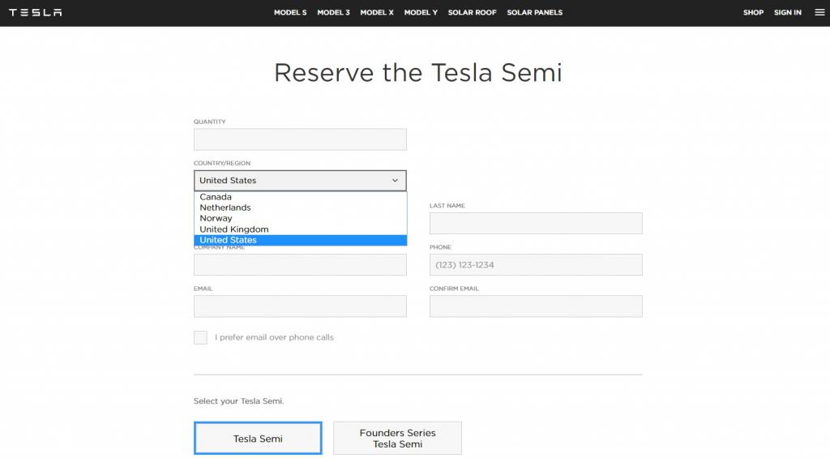Click Sign In
The image size is (830, 458).
787,13
